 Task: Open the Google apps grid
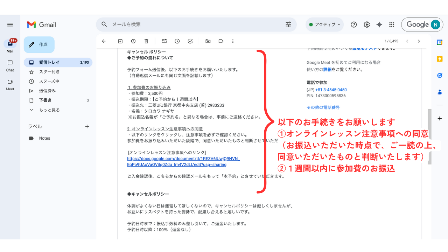[x=392, y=24]
